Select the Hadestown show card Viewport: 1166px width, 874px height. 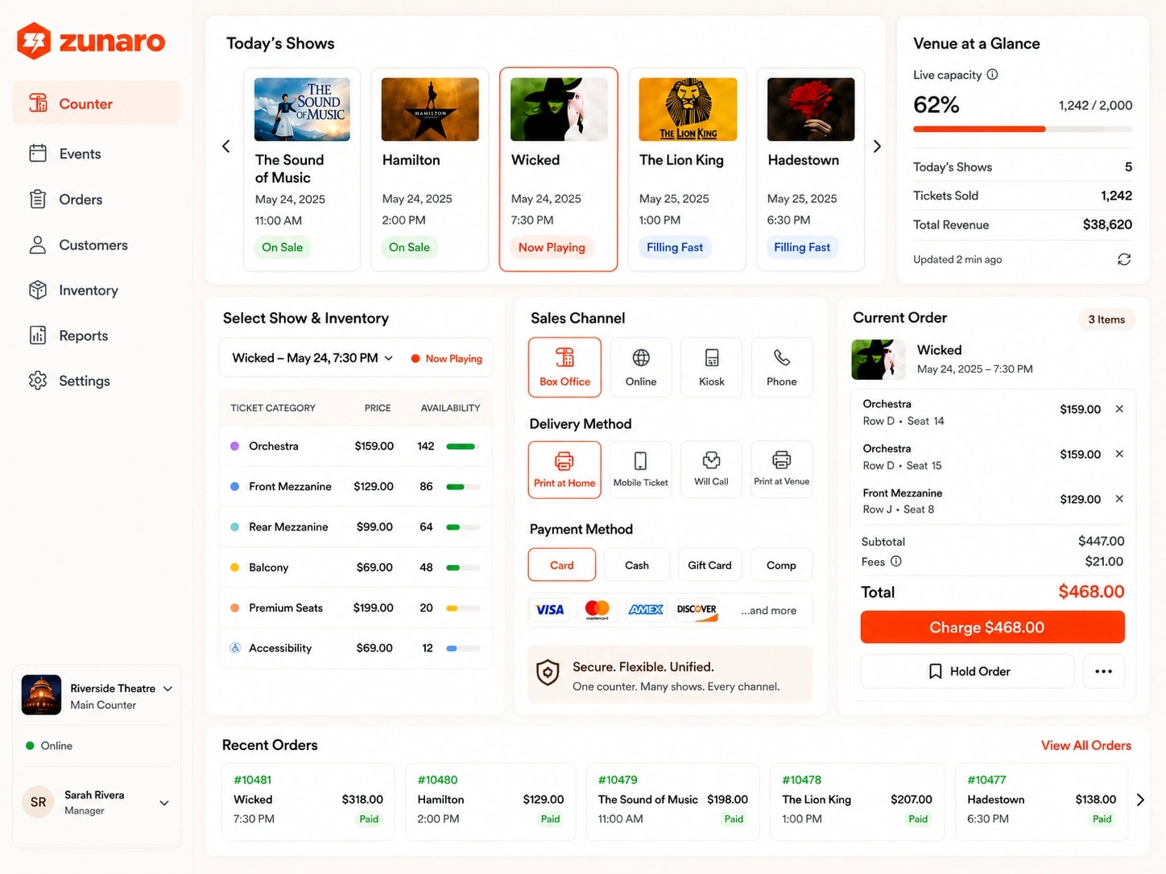(810, 169)
